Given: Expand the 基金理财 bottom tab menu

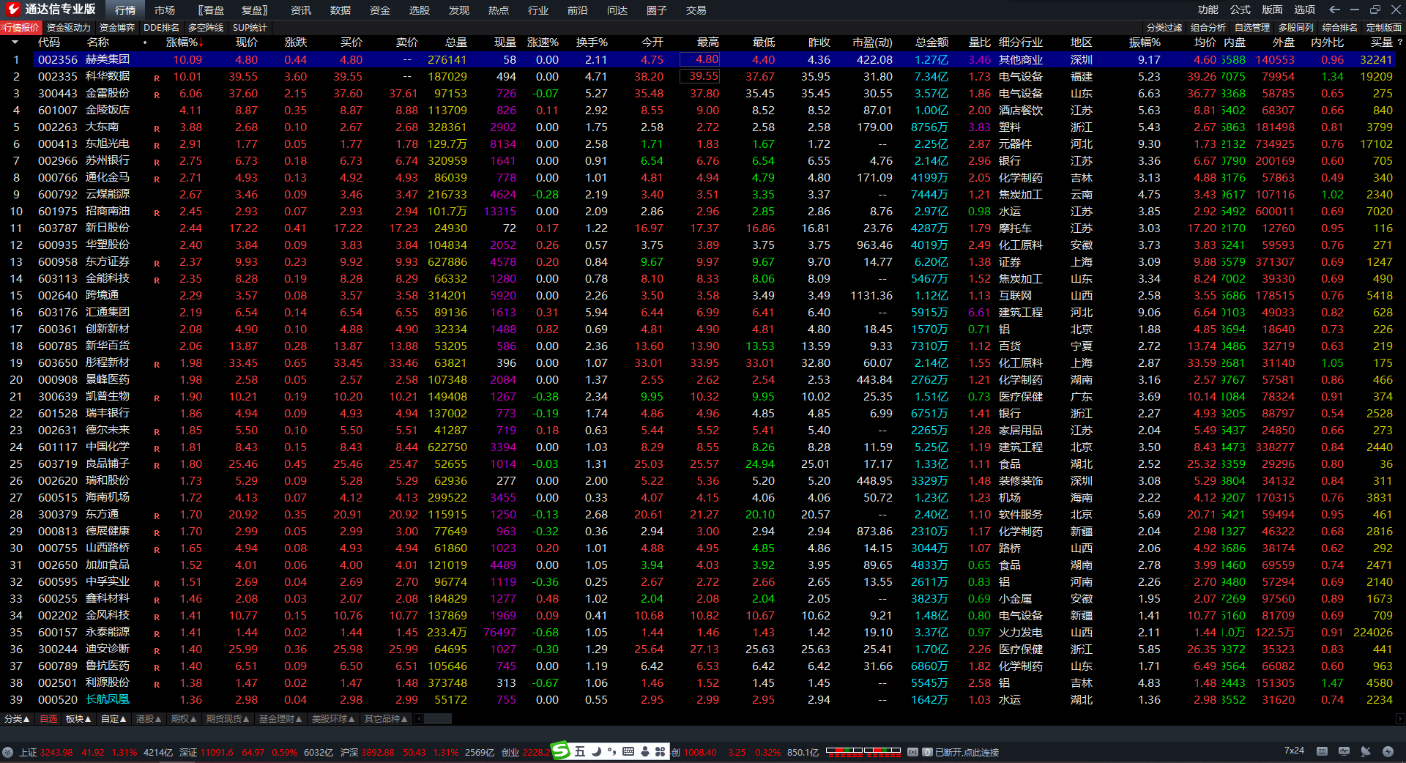Looking at the screenshot, I should click(x=280, y=719).
